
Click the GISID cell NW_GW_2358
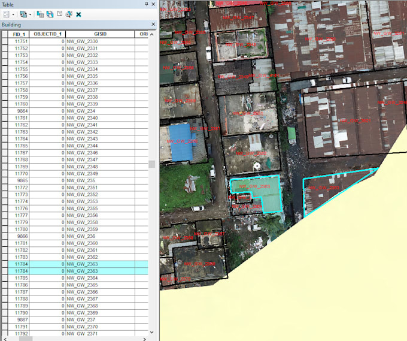[x=100, y=222]
